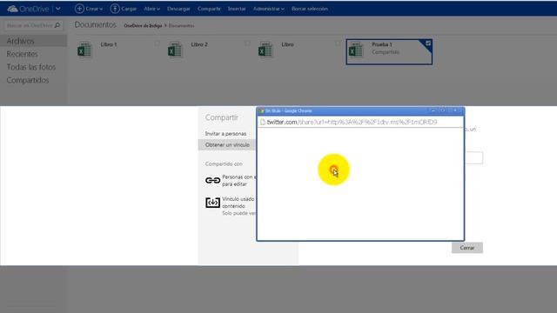
Task: Click the Prueba 1 file name
Action: tap(382, 44)
